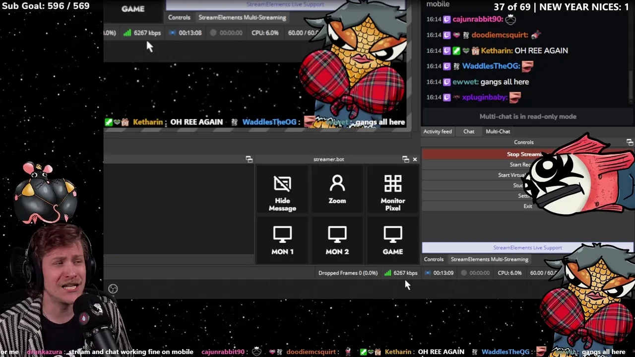The width and height of the screenshot is (635, 357).
Task: Click username xpluginbaby in Multi-Chat
Action: [x=485, y=97]
